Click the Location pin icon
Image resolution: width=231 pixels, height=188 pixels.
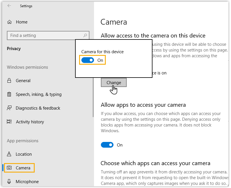point(9,154)
